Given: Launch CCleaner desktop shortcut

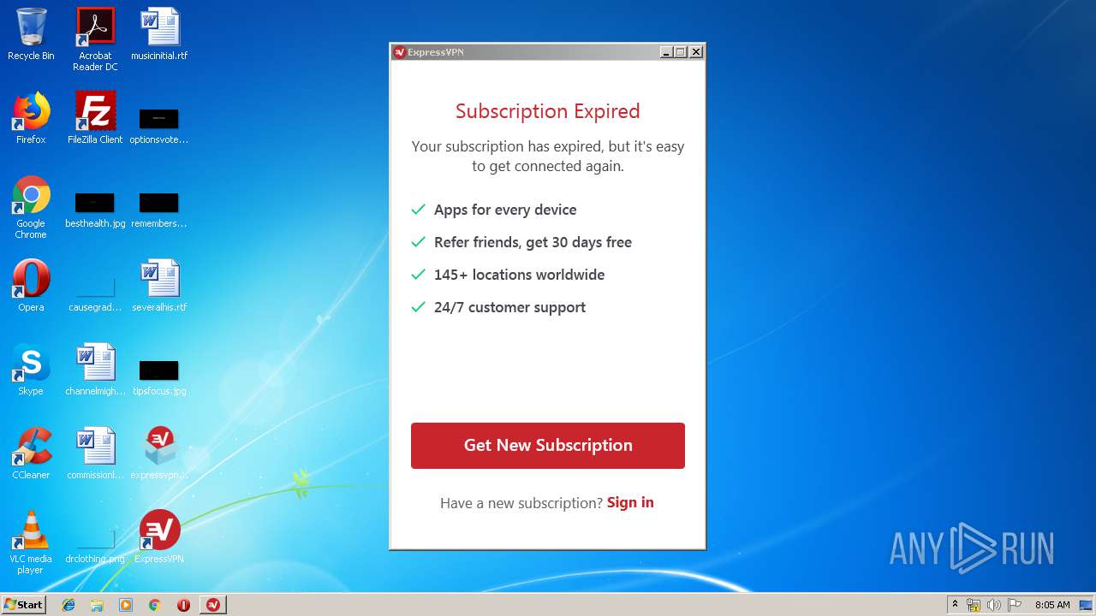Looking at the screenshot, I should (x=31, y=453).
